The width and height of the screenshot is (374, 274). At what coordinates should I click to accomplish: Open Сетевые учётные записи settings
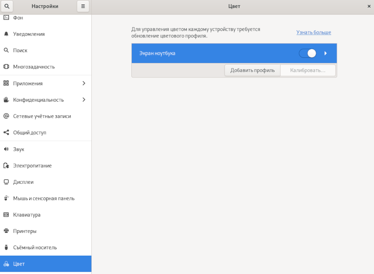tap(42, 116)
